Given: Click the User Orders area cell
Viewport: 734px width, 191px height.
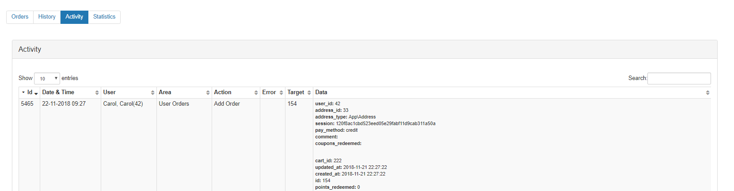Looking at the screenshot, I should tap(174, 104).
